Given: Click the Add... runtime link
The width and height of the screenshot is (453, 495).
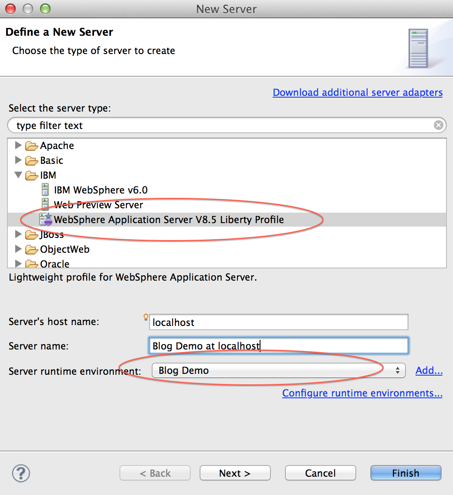Looking at the screenshot, I should pyautogui.click(x=429, y=370).
